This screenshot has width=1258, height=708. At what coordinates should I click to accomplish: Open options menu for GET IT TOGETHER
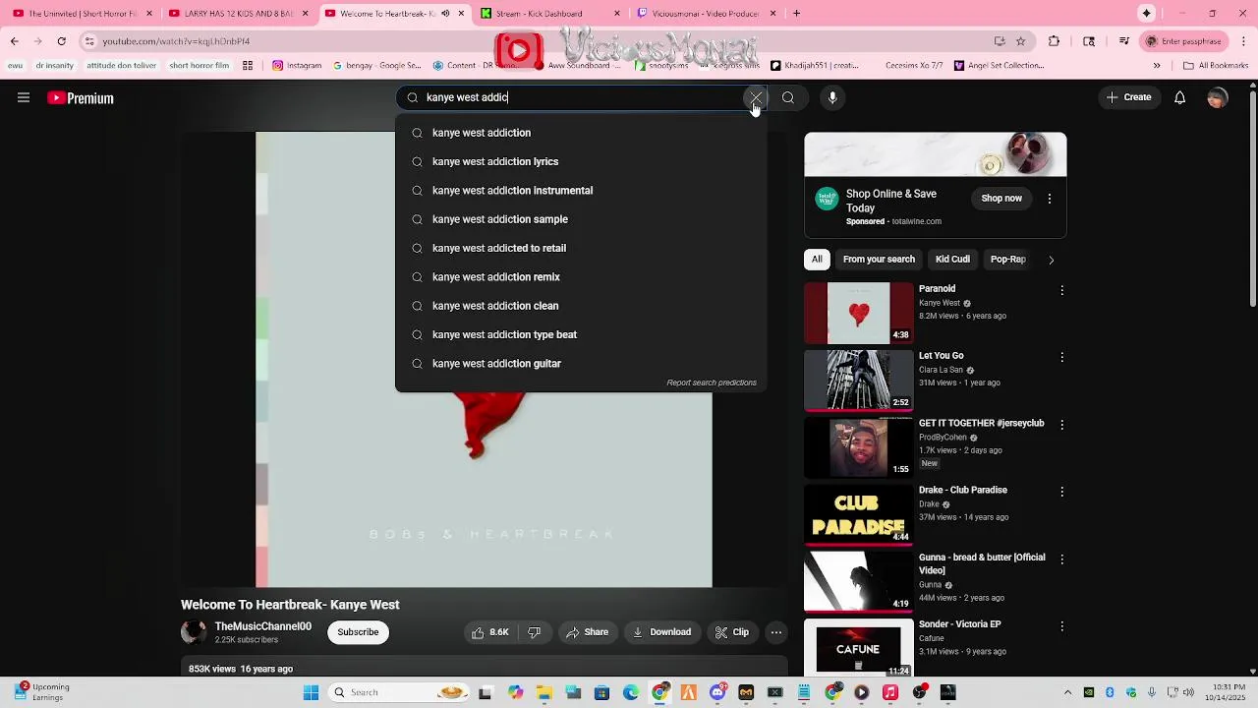pos(1061,425)
